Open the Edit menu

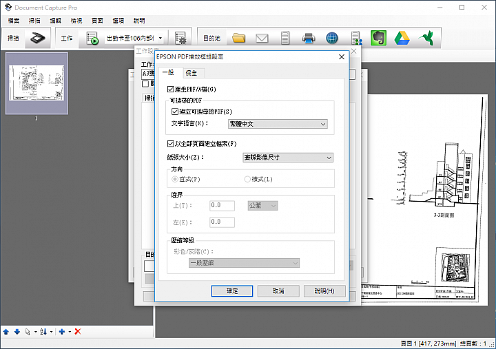[x=55, y=21]
